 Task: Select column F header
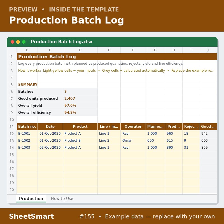pos(133,50)
